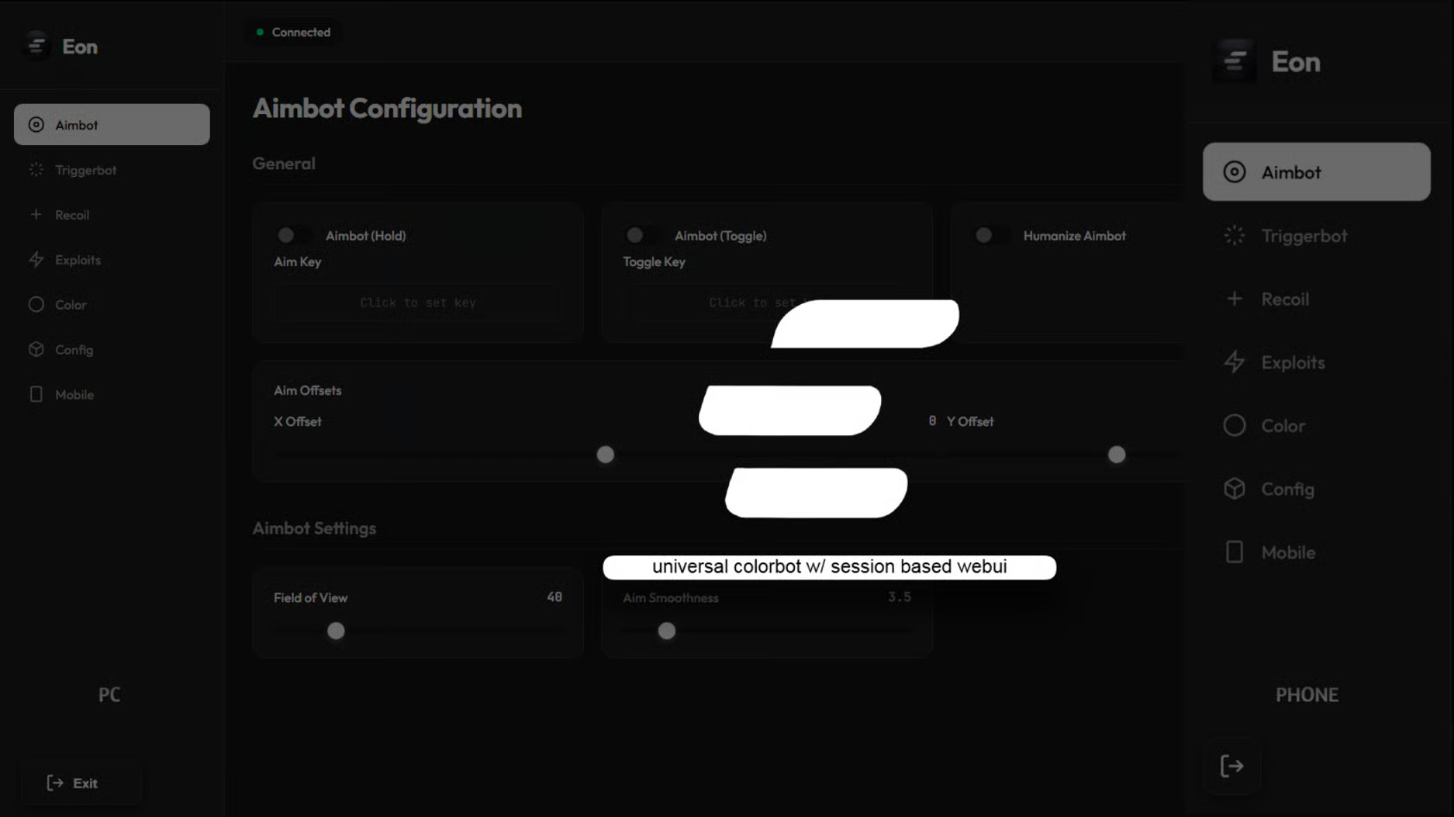
Task: Switch to Config tab in phone panel
Action: click(1286, 489)
